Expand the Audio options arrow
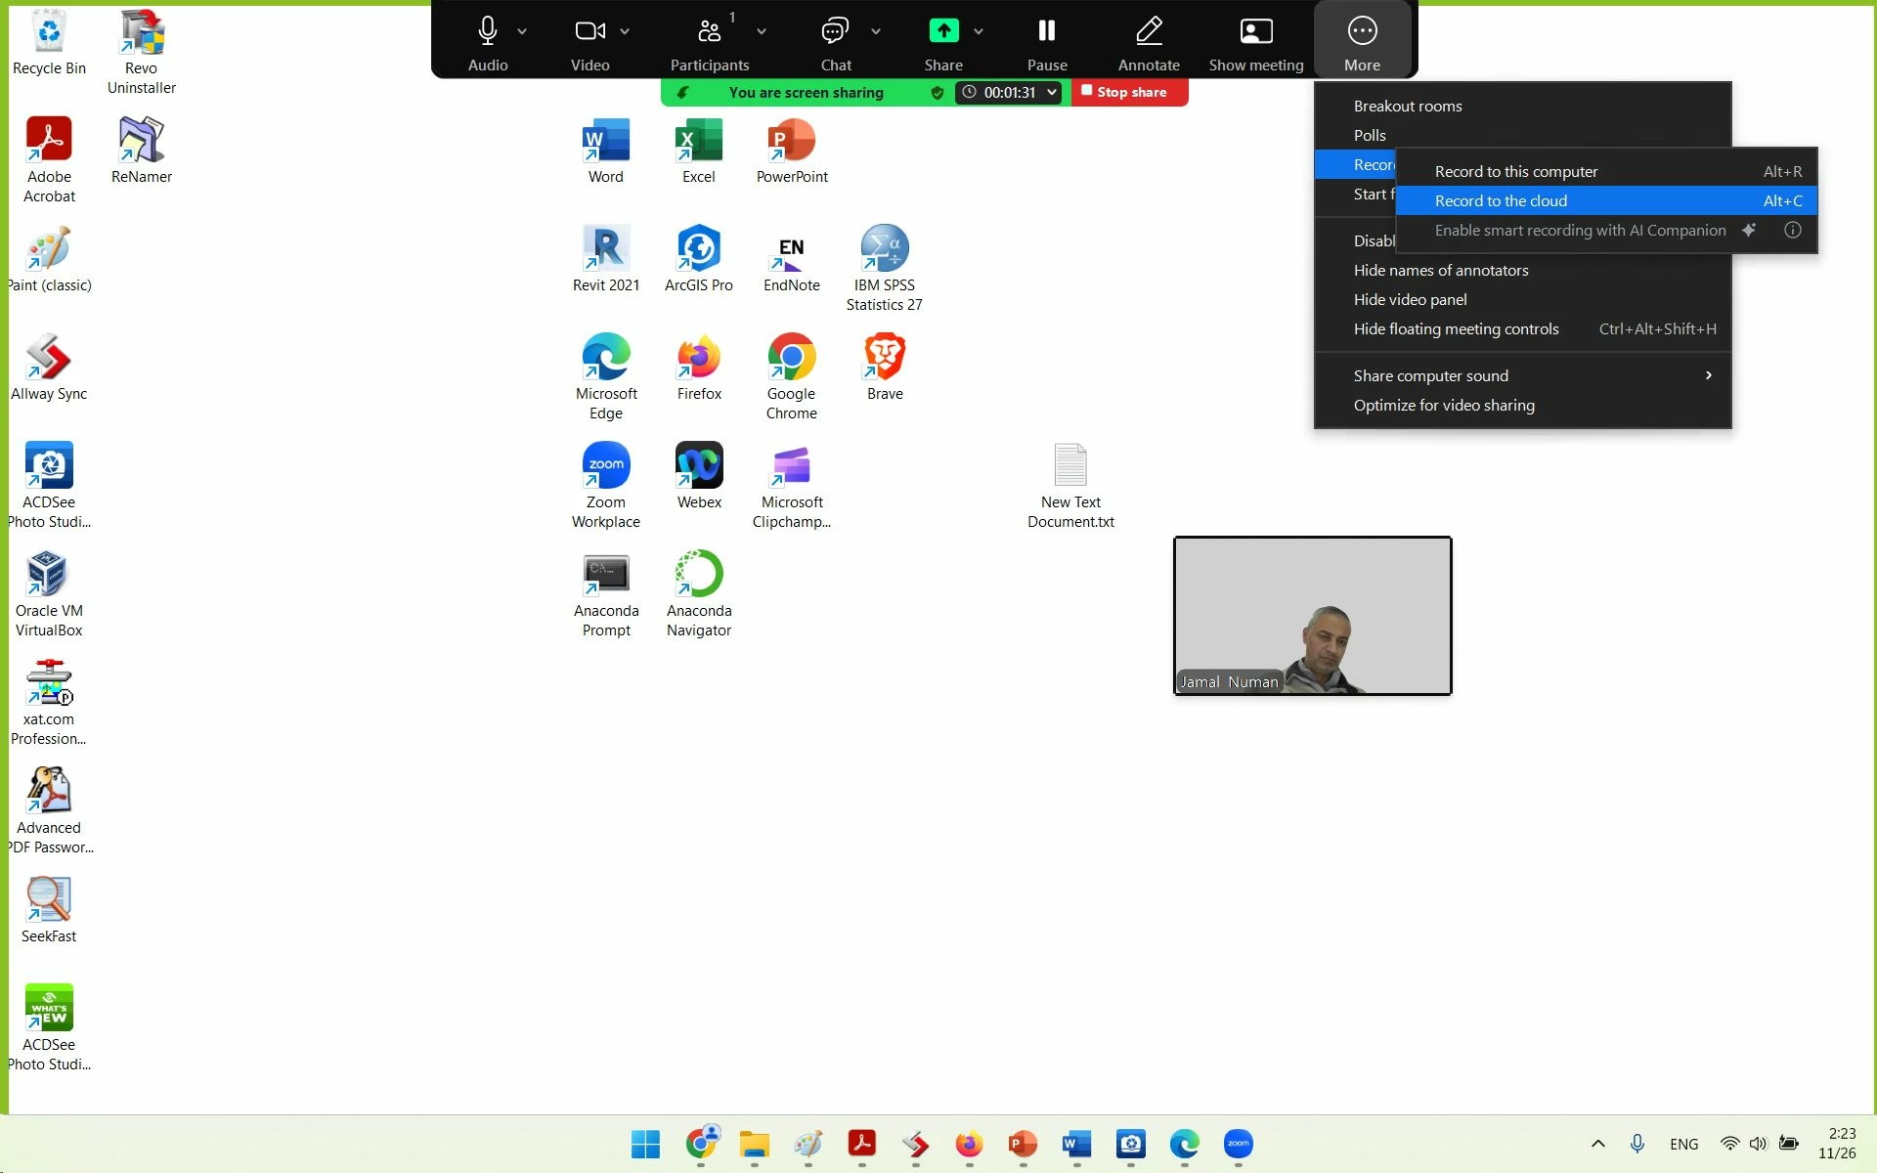The image size is (1877, 1173). pos(522,32)
